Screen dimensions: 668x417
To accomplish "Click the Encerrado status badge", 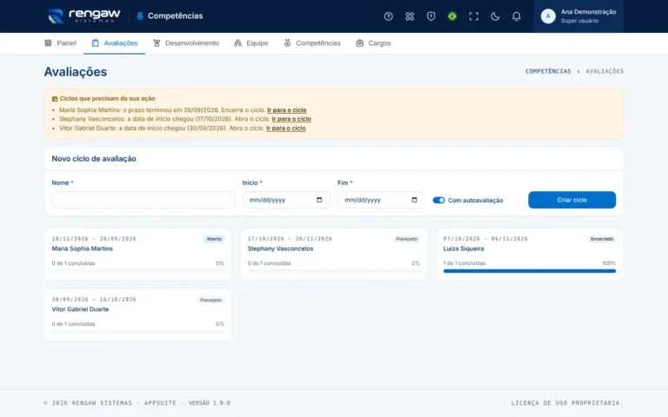I will pyautogui.click(x=602, y=239).
